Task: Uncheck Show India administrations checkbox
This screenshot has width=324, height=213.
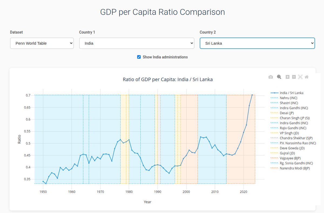Action: point(139,57)
